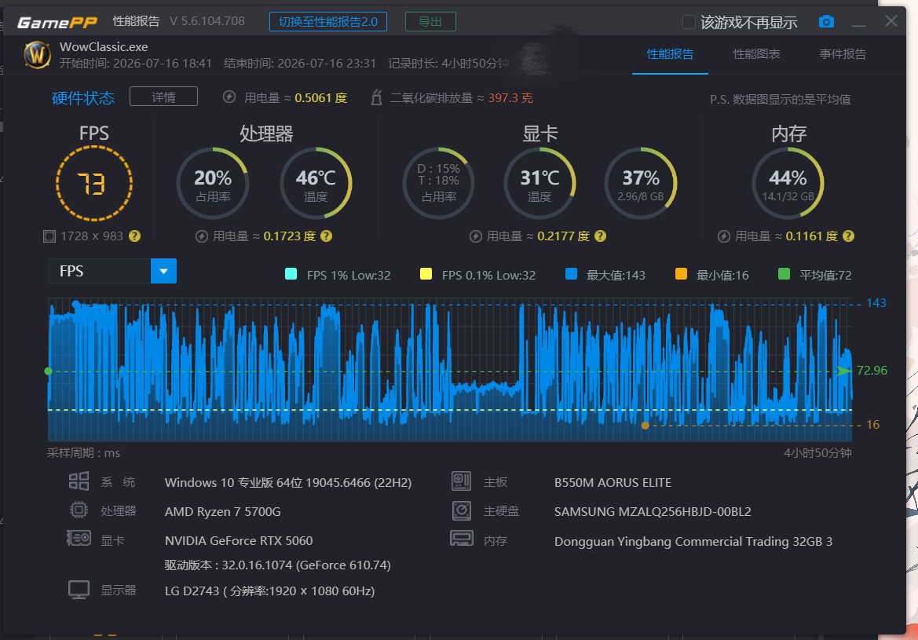The width and height of the screenshot is (918, 640).
Task: Click the memory 44% usage gauge
Action: (x=788, y=183)
